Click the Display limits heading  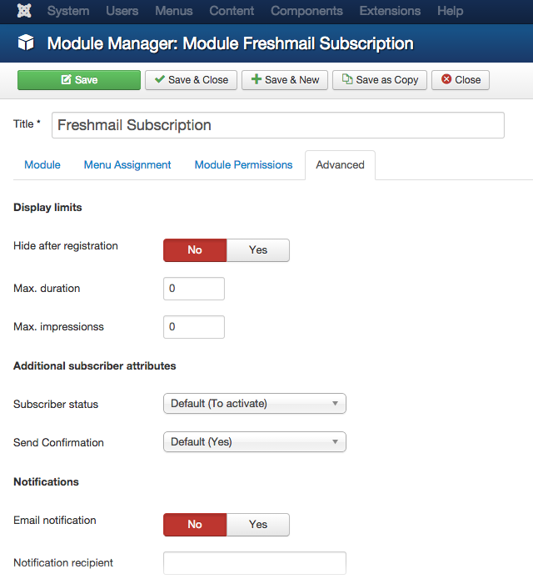(47, 208)
